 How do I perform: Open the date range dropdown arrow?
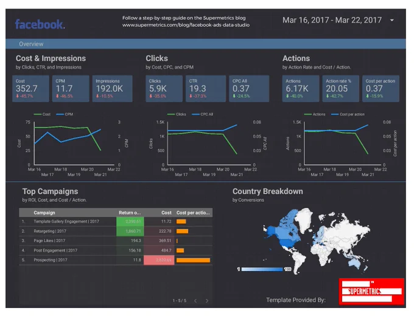(x=392, y=20)
